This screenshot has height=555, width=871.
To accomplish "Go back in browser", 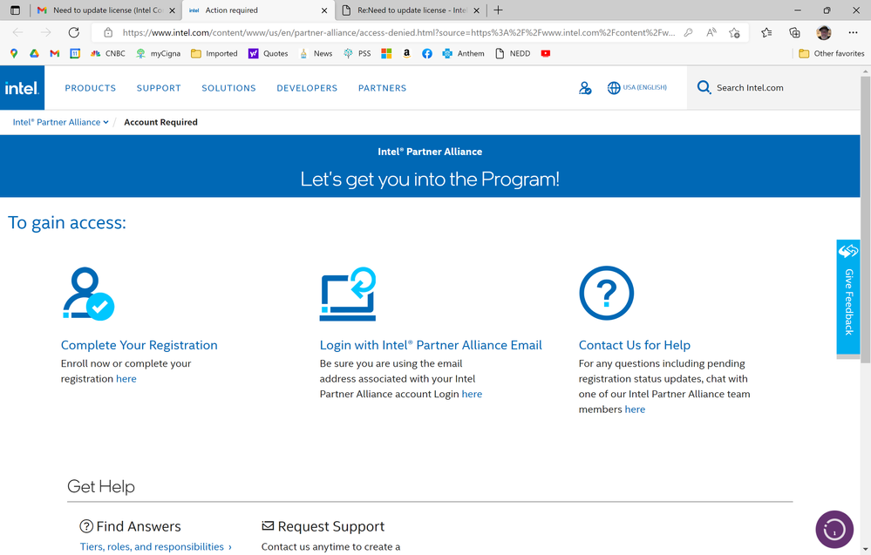I will coord(17,33).
